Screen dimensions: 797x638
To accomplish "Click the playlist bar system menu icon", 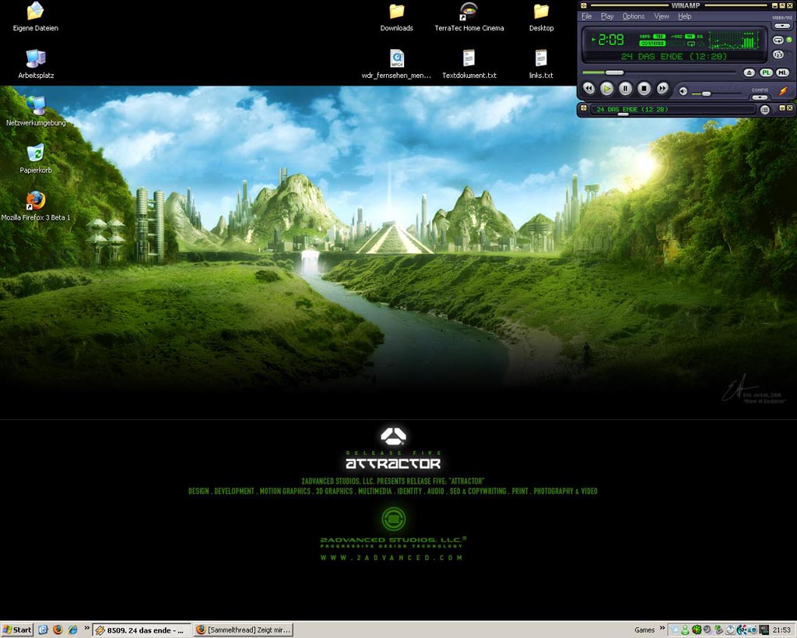I will point(584,108).
